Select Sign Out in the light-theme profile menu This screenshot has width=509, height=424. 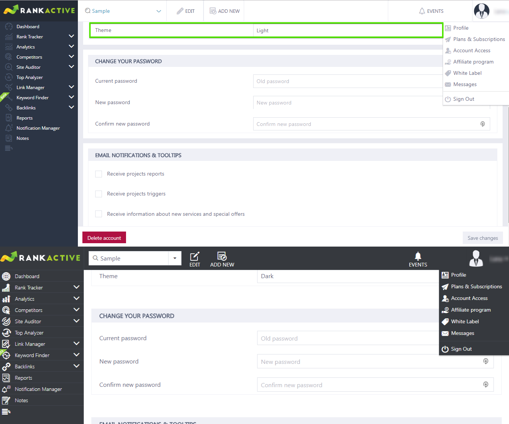(463, 99)
